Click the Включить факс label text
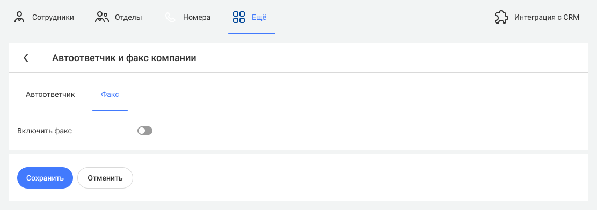The height and width of the screenshot is (210, 597). coord(45,131)
